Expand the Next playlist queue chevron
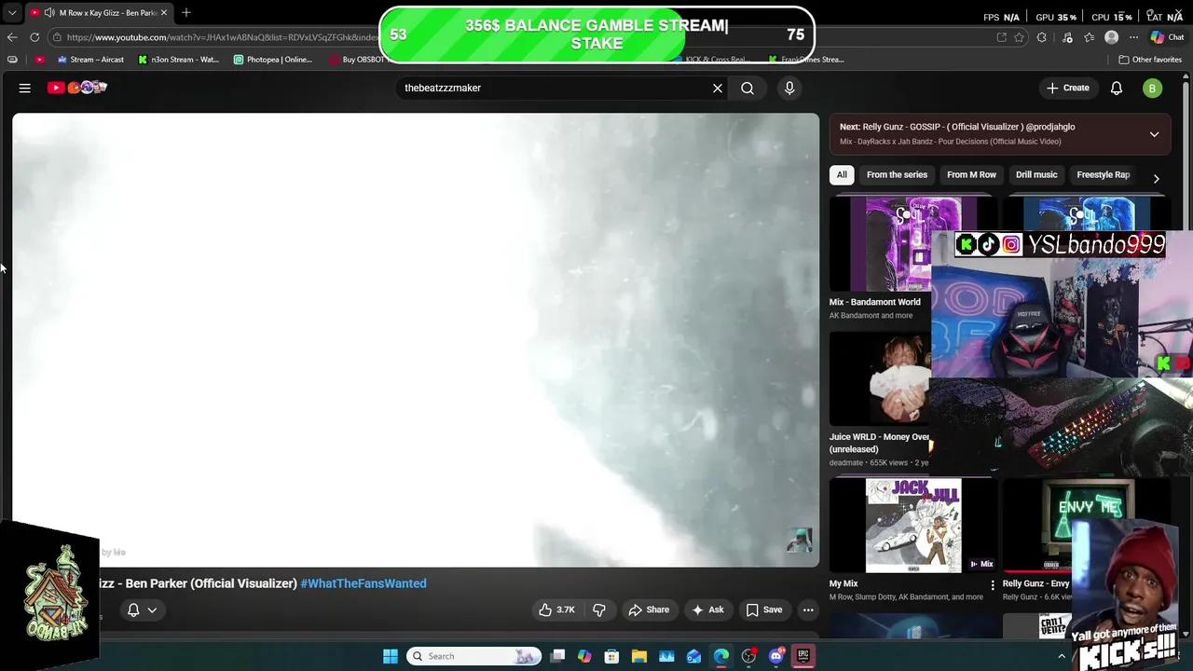Viewport: 1193px width, 671px height. [1154, 134]
